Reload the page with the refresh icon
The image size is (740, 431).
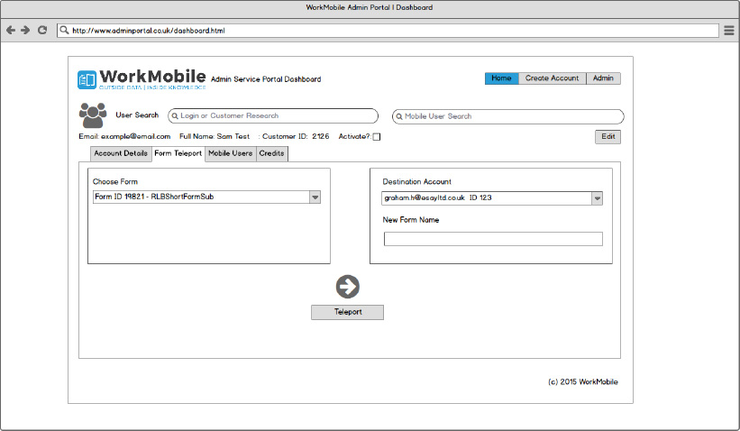click(x=42, y=31)
